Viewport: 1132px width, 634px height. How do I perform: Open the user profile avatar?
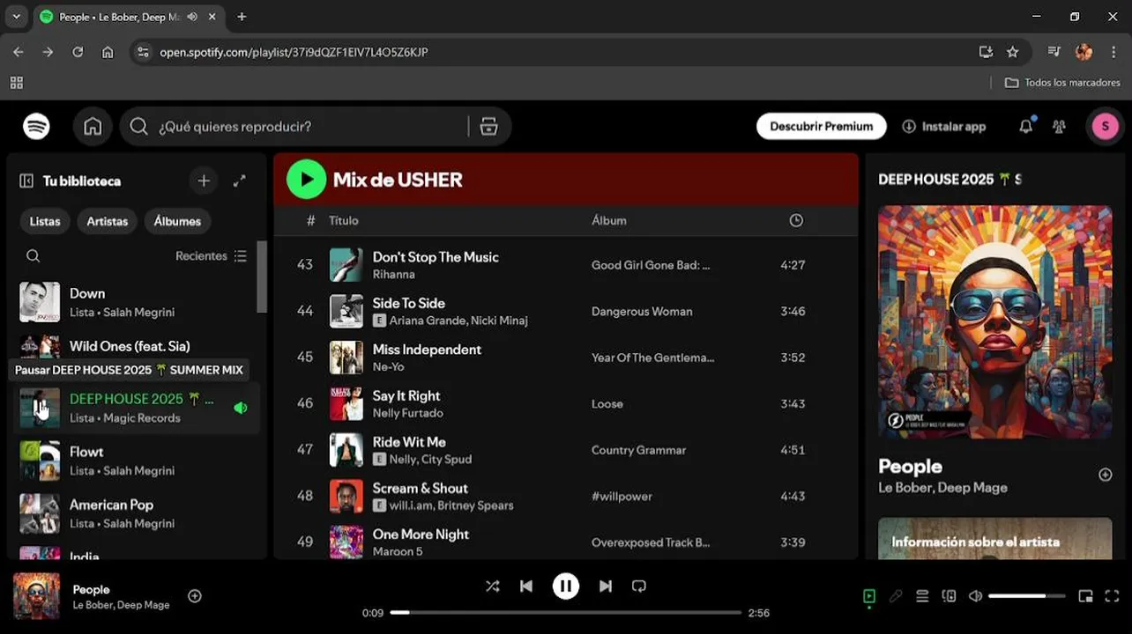click(1105, 127)
